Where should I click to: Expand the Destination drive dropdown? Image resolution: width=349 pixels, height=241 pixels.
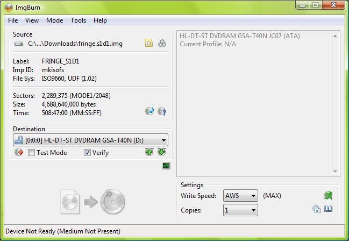click(90, 140)
